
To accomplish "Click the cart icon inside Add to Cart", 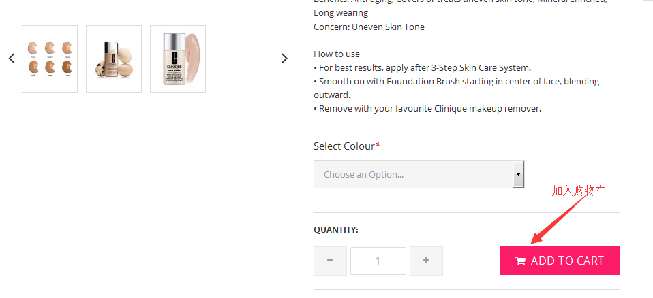I will 521,261.
